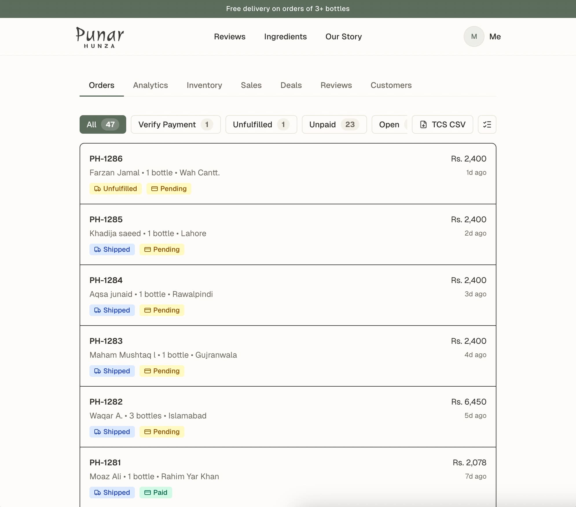Open the Ingredients nav link
Screen dimensions: 576x507
[x=285, y=36]
